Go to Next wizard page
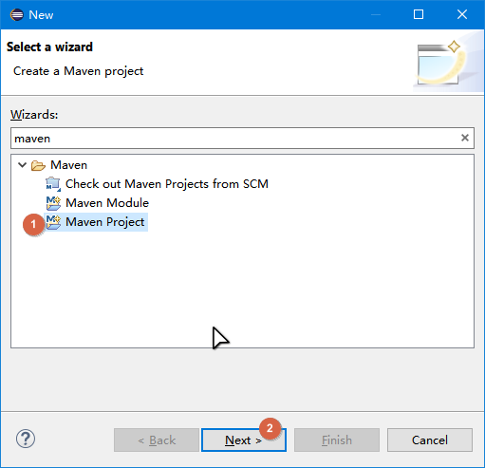485x468 pixels. click(x=244, y=440)
